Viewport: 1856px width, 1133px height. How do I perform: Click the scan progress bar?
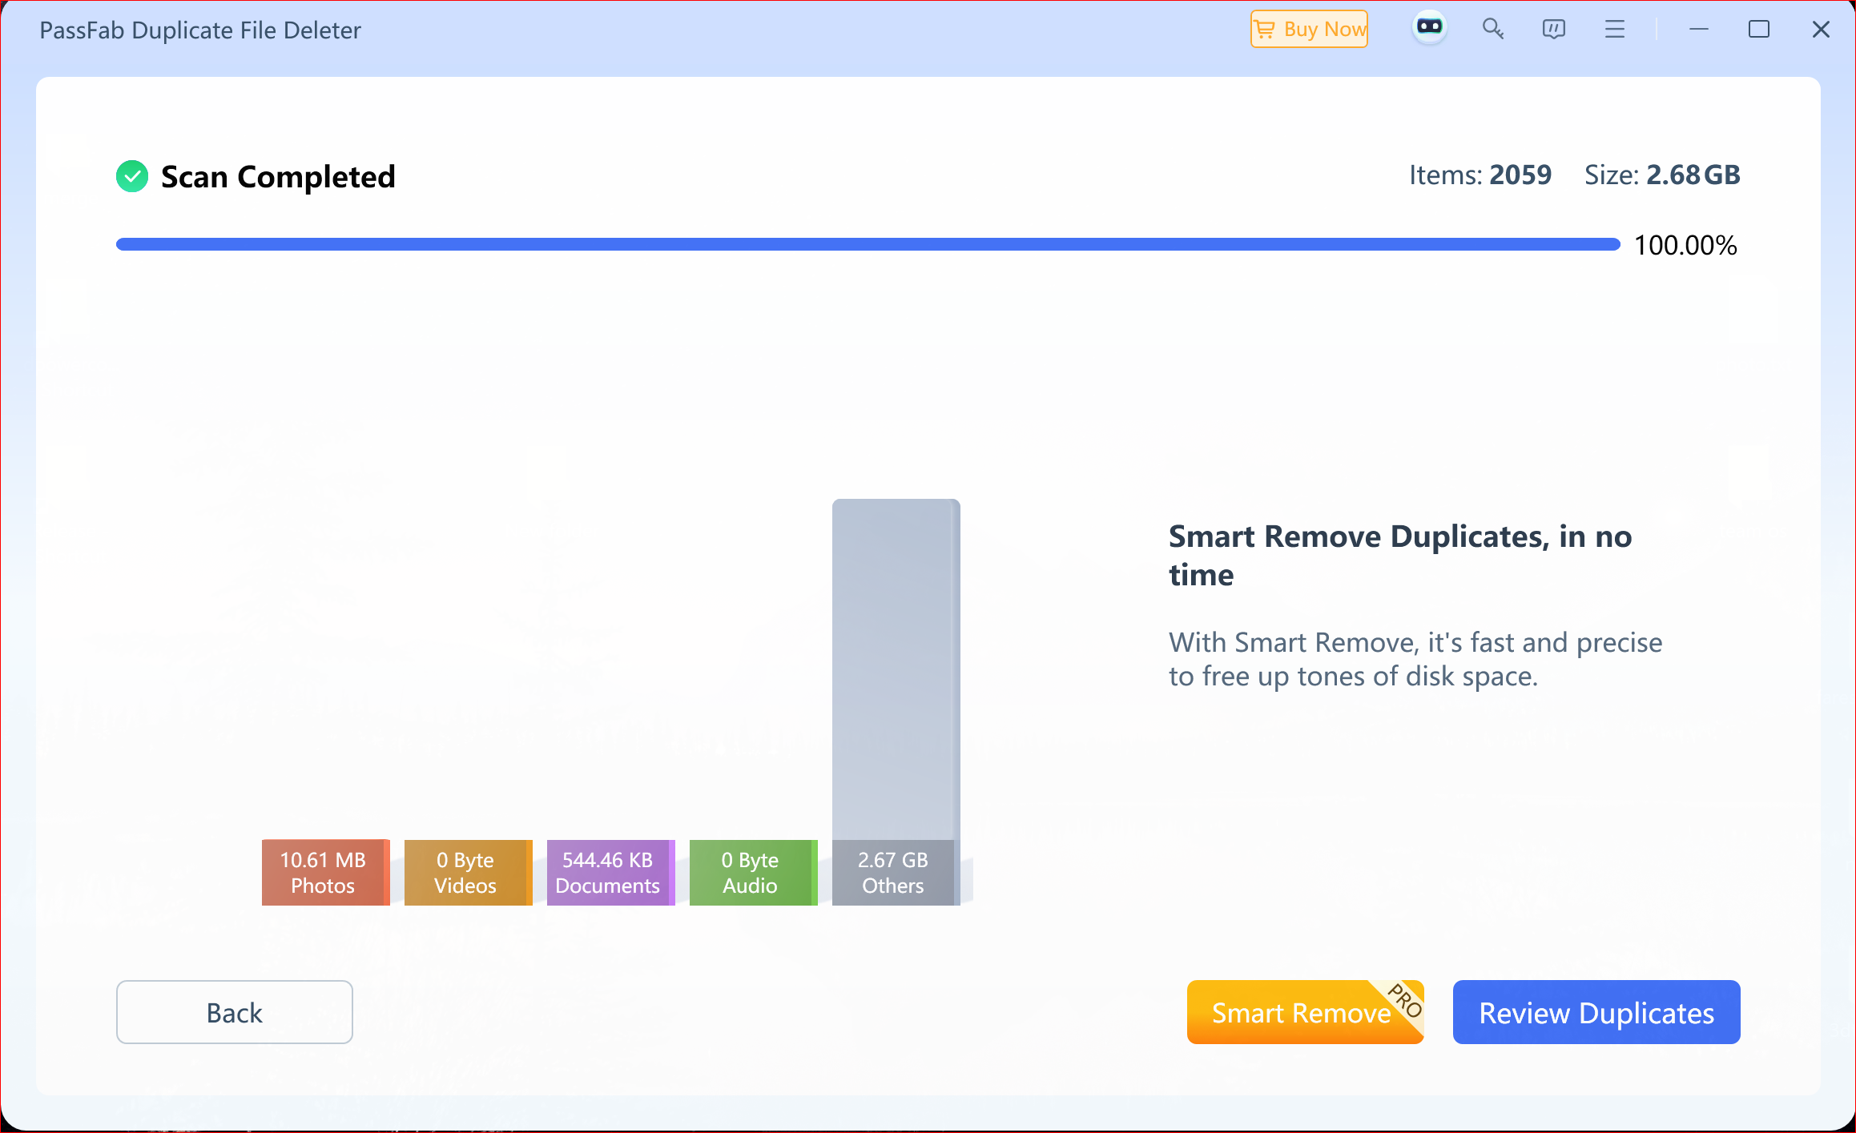point(868,244)
